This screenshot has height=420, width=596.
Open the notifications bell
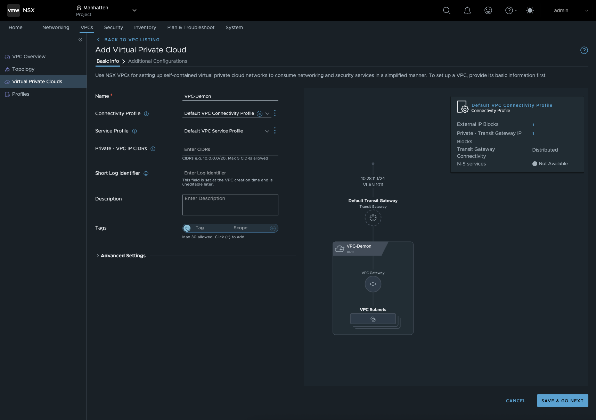point(467,11)
